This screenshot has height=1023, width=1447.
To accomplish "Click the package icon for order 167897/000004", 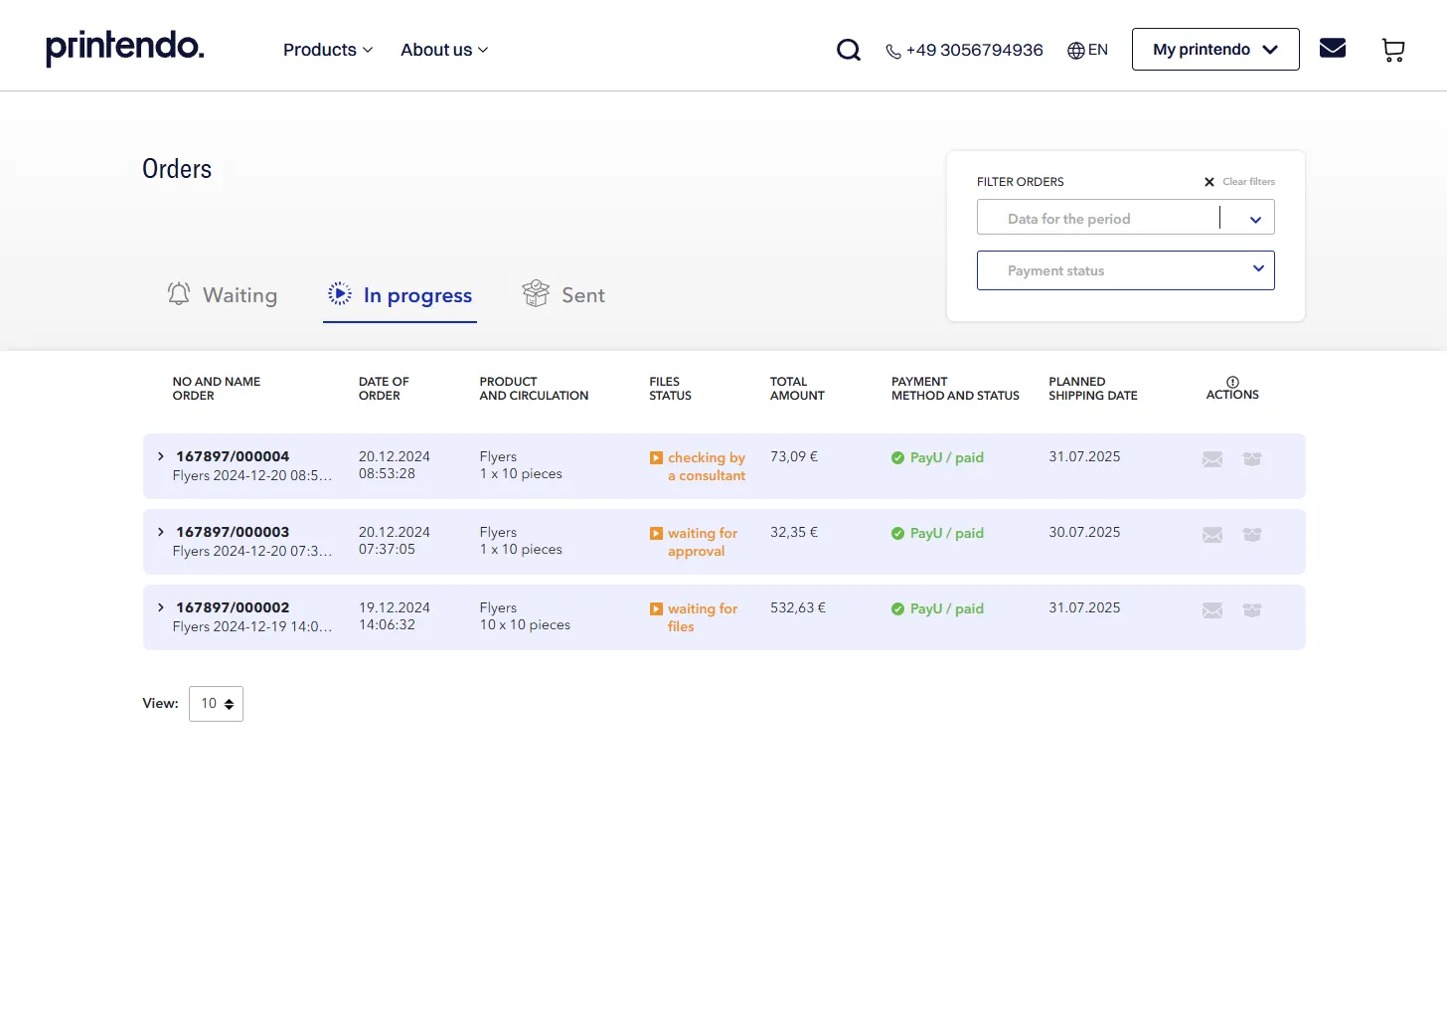I will (1252, 459).
